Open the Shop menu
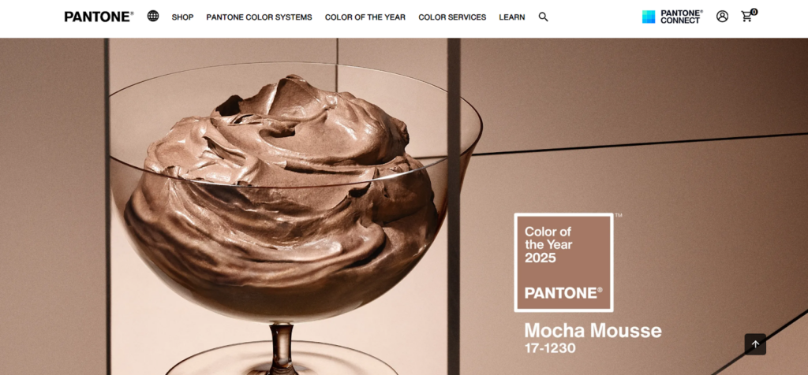The image size is (808, 375). coord(182,17)
